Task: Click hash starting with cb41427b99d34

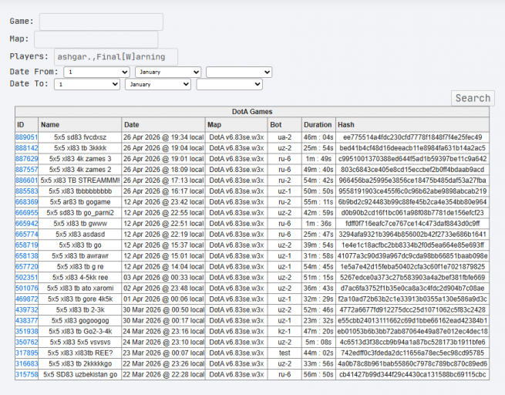Action: [412, 375]
